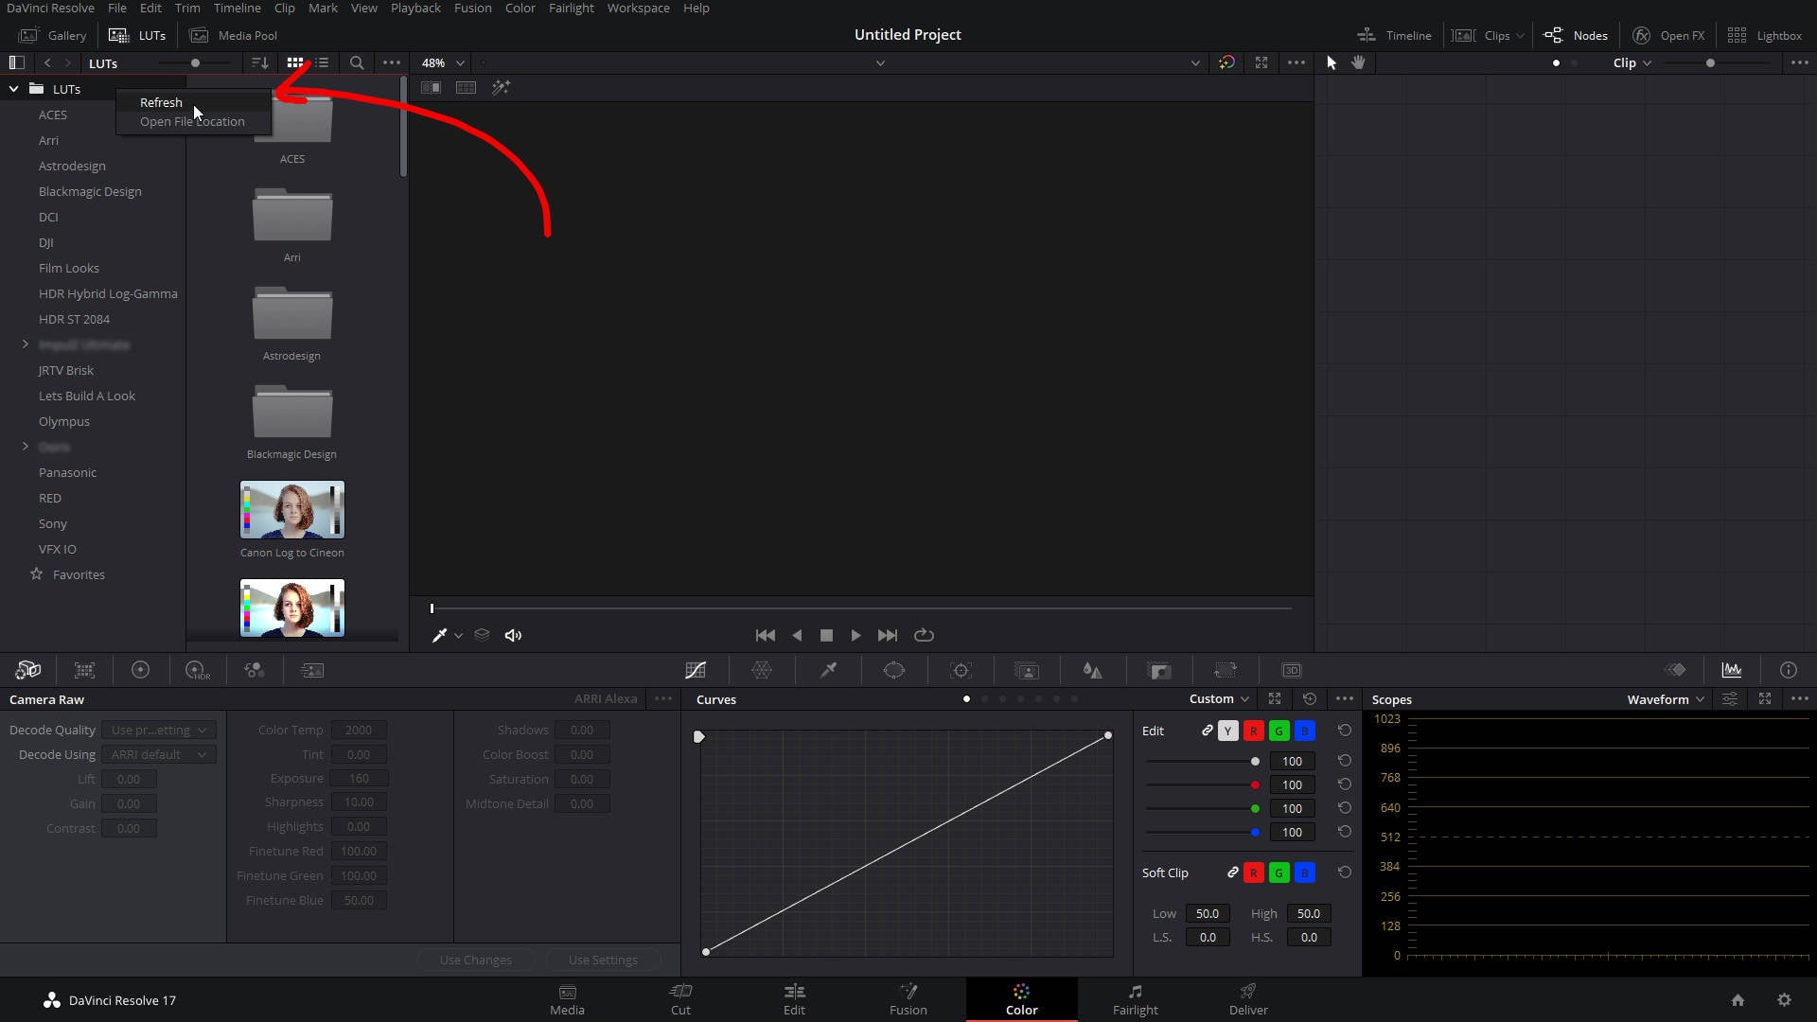Viewport: 1817px width, 1022px height.
Task: Open the Tracker palette
Action: coord(961,670)
